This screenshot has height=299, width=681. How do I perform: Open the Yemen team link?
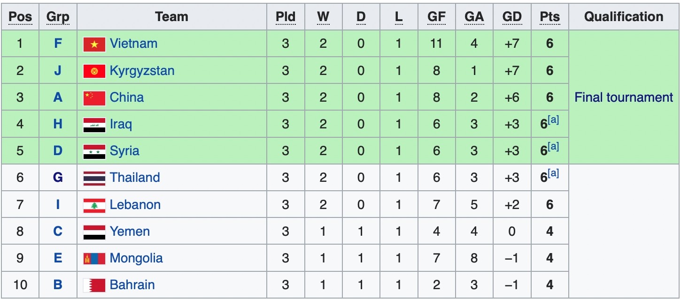pos(130,232)
